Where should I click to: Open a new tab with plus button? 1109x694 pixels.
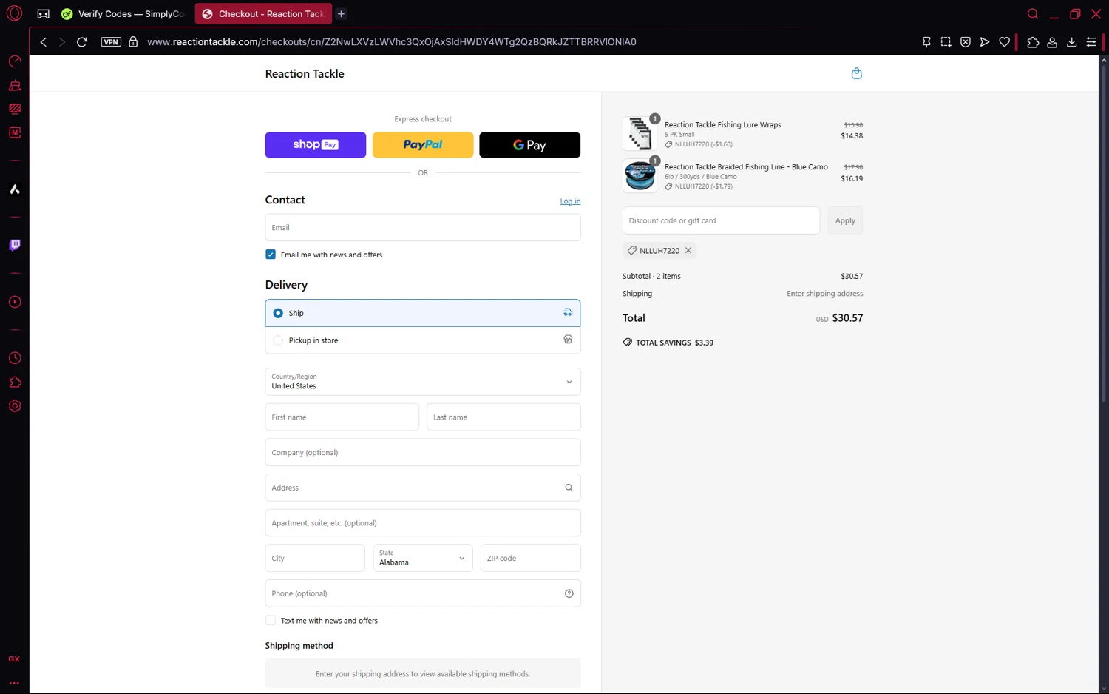pyautogui.click(x=341, y=14)
